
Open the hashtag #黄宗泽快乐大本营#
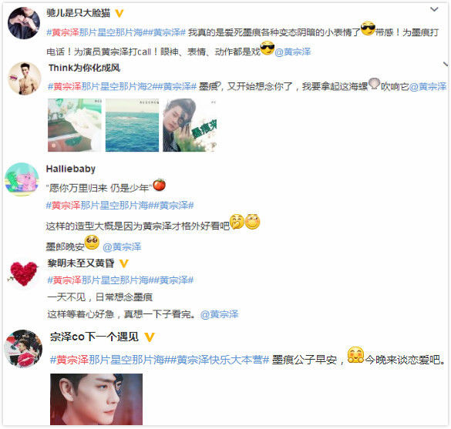(x=220, y=360)
